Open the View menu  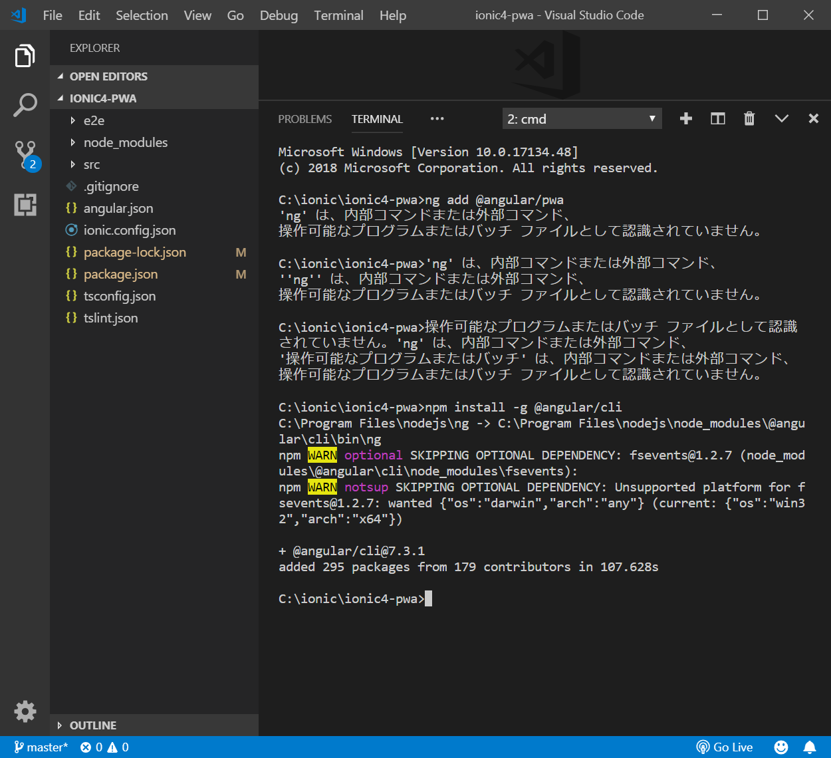coord(197,15)
